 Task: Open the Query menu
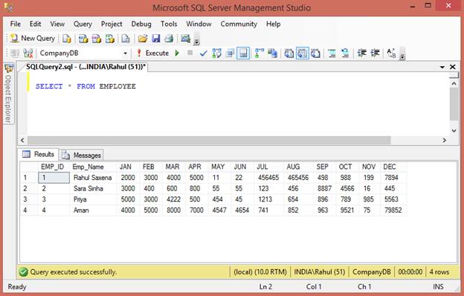tap(83, 24)
